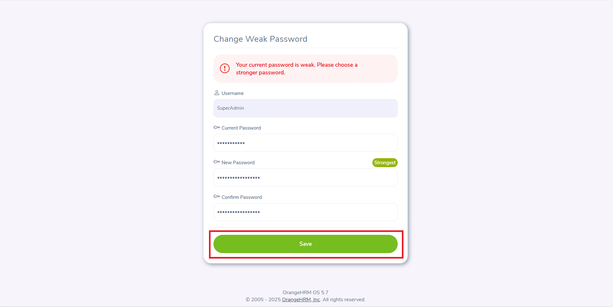Image resolution: width=615 pixels, height=307 pixels.
Task: Click the Change Weak Password heading
Action: click(260, 39)
